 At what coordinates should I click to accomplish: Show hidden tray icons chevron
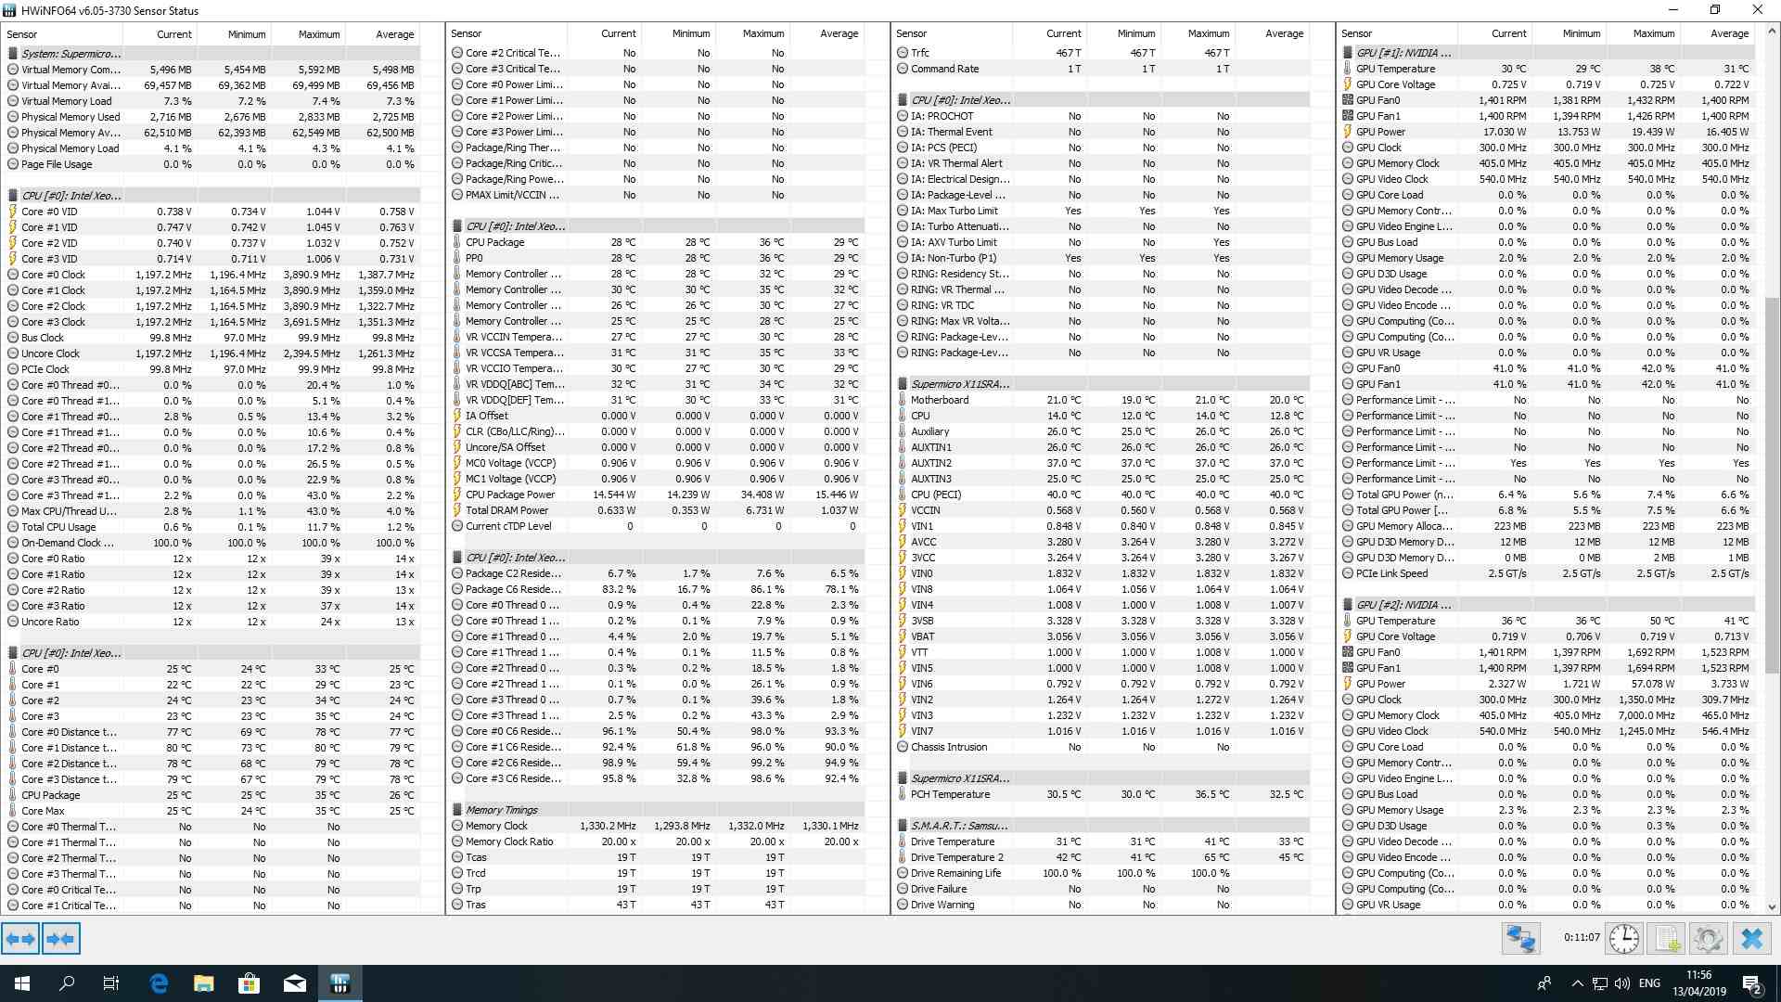pos(1577,983)
